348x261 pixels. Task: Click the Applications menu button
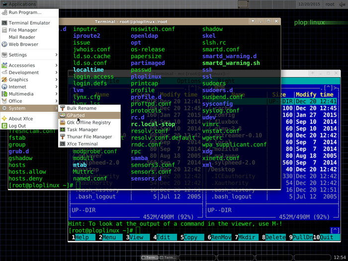(x=19, y=4)
